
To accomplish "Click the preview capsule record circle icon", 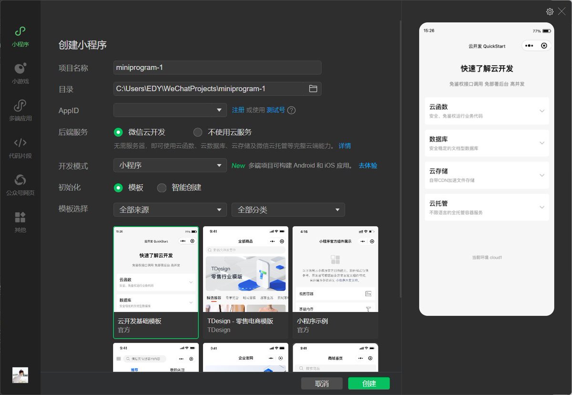I will 544,46.
